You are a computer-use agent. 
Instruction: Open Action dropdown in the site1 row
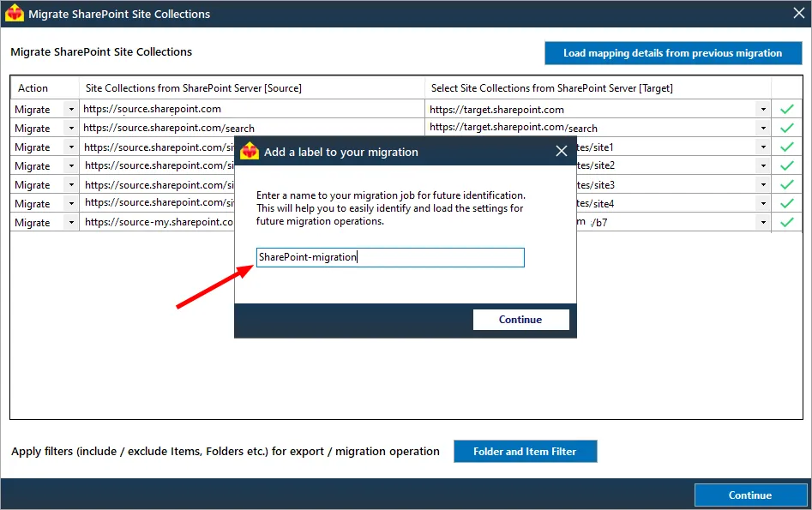[x=71, y=147]
